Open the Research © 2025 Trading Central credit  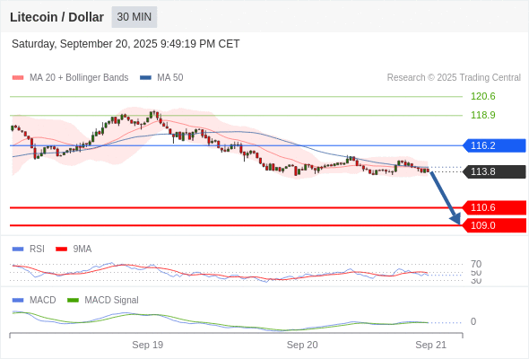(454, 78)
